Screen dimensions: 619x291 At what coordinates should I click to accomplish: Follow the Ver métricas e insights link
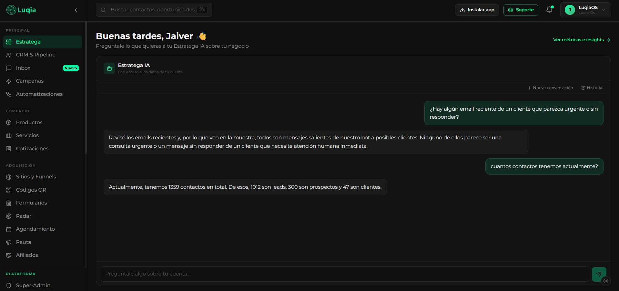[x=582, y=40]
